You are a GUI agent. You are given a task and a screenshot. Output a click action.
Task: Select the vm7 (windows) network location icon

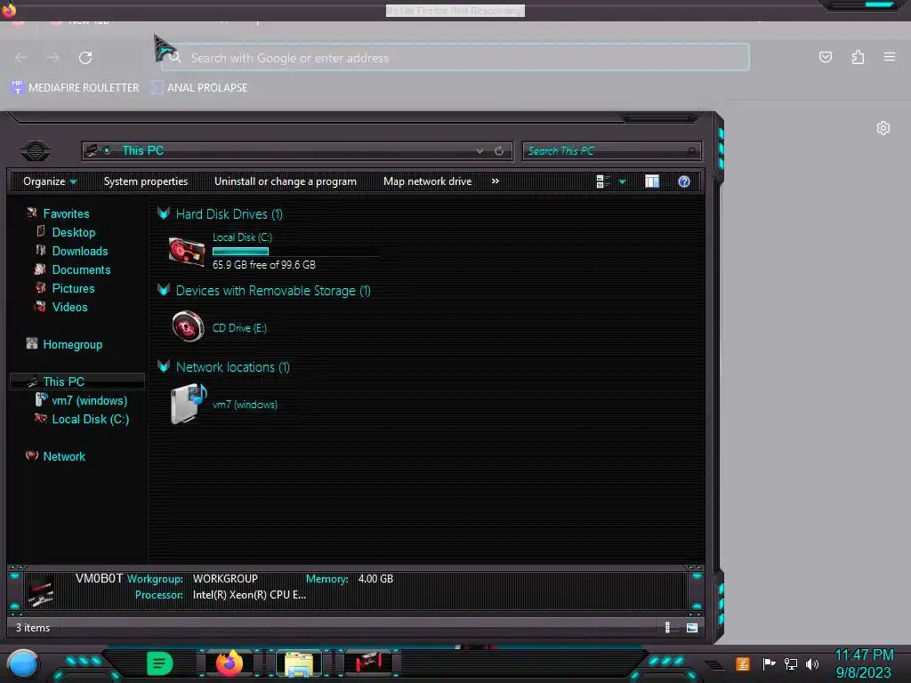pos(189,403)
